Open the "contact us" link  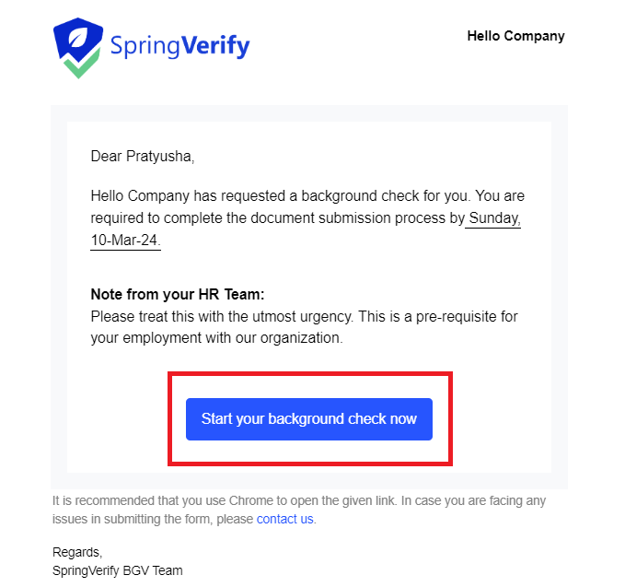[284, 519]
